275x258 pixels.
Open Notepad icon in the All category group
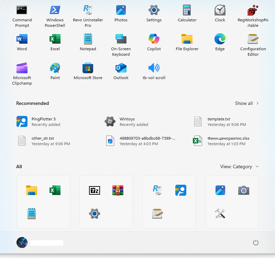click(32, 213)
